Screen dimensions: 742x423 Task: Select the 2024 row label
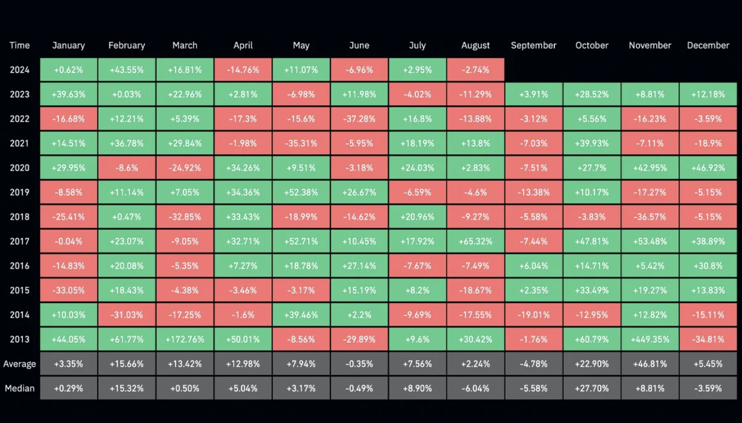pos(20,70)
